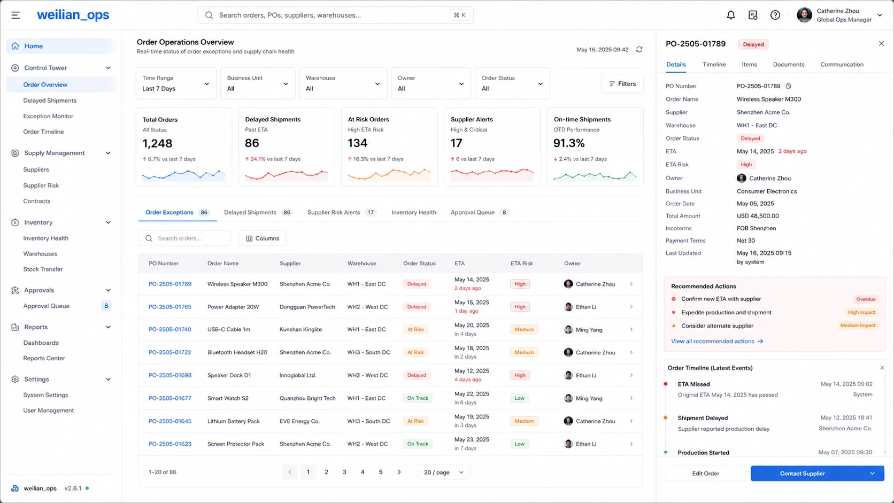Open the Business Unit dropdown
The height and width of the screenshot is (503, 894).
(x=258, y=83)
